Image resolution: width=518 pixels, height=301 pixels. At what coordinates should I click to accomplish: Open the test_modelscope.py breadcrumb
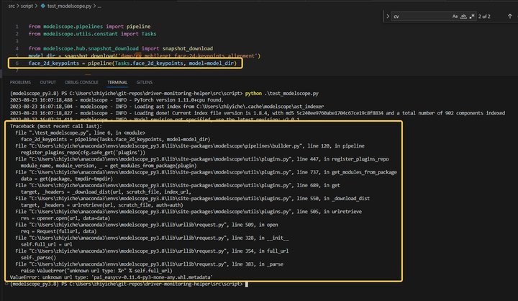click(x=69, y=6)
